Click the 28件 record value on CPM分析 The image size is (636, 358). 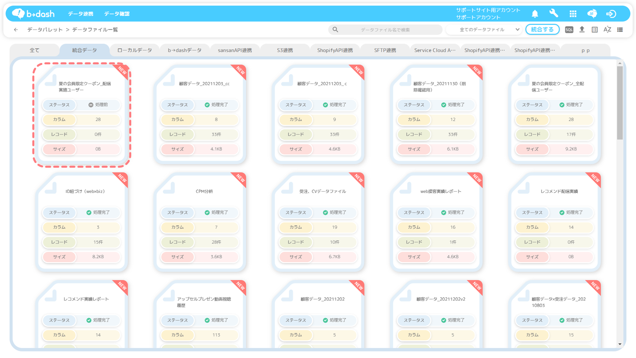tap(216, 242)
